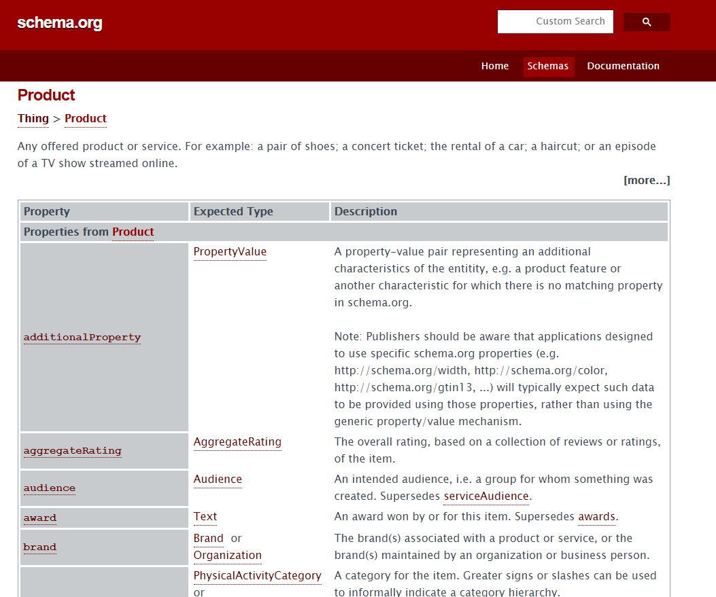Click 'The overall rating' description text

click(x=497, y=450)
